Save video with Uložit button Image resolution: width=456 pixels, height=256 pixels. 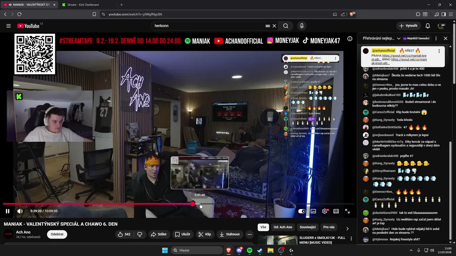183,234
